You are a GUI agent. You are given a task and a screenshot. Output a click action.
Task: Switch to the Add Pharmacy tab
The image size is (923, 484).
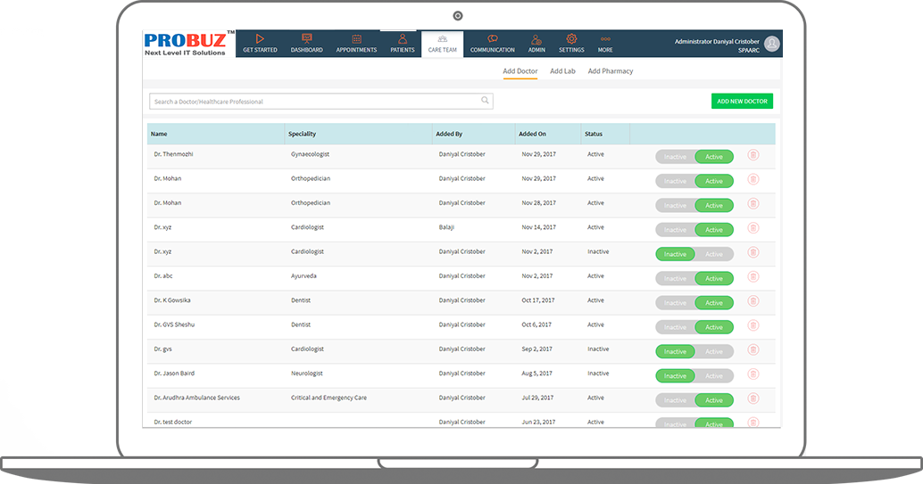point(611,71)
